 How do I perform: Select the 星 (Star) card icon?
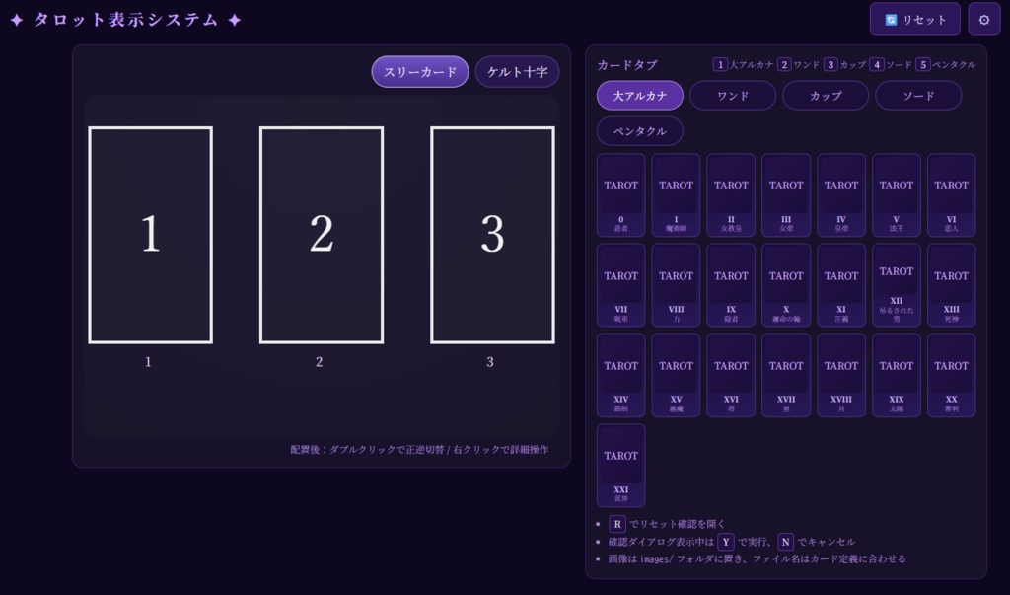pos(786,375)
